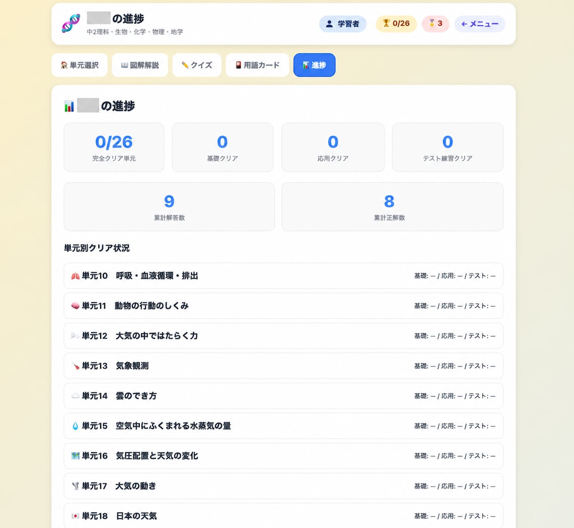Screen dimensions: 574x528
Task: Click the 応用クリア stat card
Action: 333,147
